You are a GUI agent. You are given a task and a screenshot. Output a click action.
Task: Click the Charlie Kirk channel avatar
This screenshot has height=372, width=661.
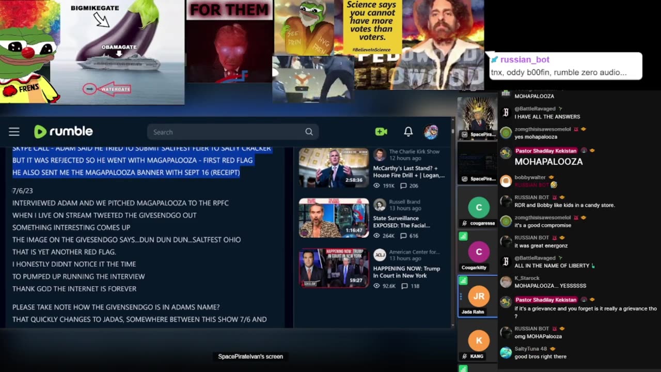[x=380, y=155]
